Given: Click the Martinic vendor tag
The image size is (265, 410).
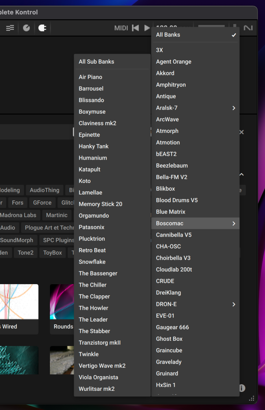Looking at the screenshot, I should pos(57,215).
